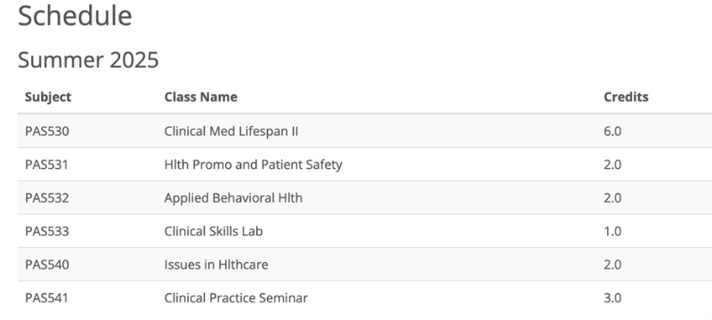Click Hlth Promo and Patient Safety
This screenshot has height=320, width=712.
pyautogui.click(x=254, y=164)
